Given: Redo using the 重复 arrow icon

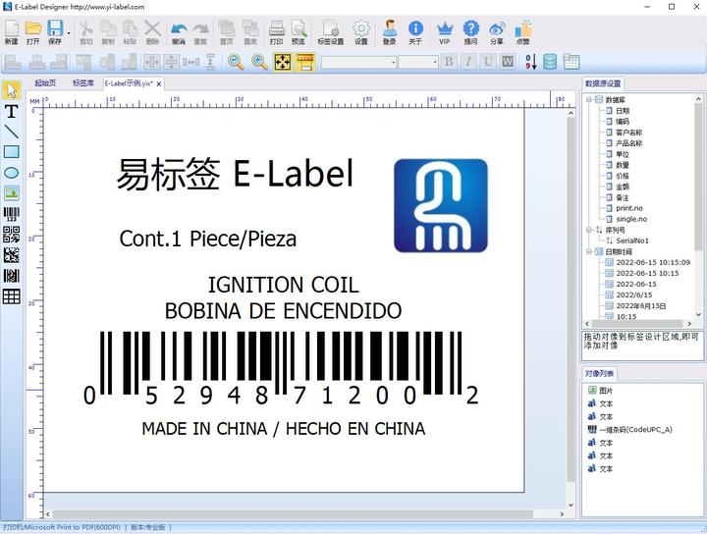Looking at the screenshot, I should (x=200, y=31).
